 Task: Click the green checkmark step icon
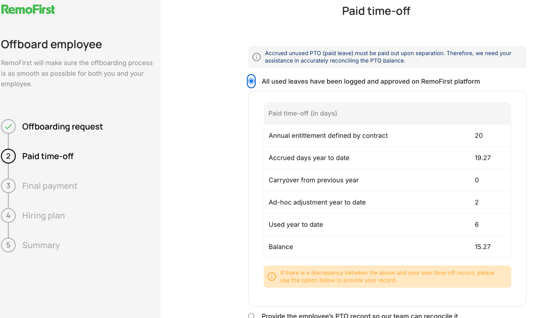(x=8, y=126)
